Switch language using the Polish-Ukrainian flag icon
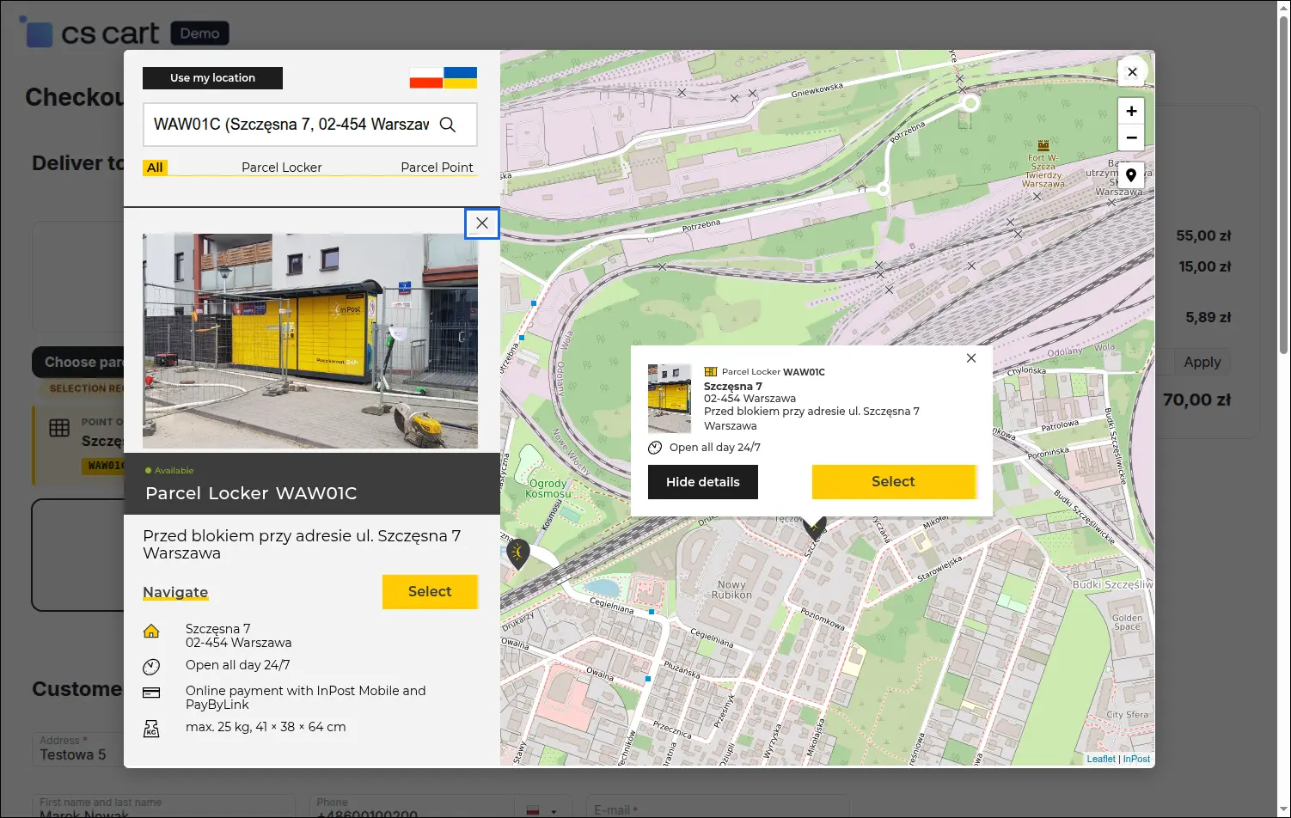This screenshot has width=1291, height=818. coord(444,78)
